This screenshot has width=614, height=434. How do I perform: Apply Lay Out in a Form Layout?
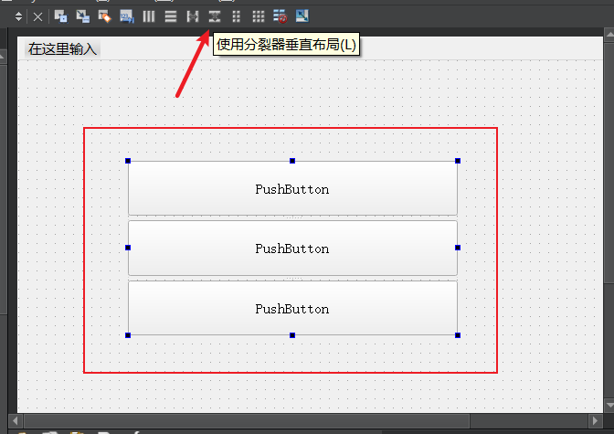(236, 16)
